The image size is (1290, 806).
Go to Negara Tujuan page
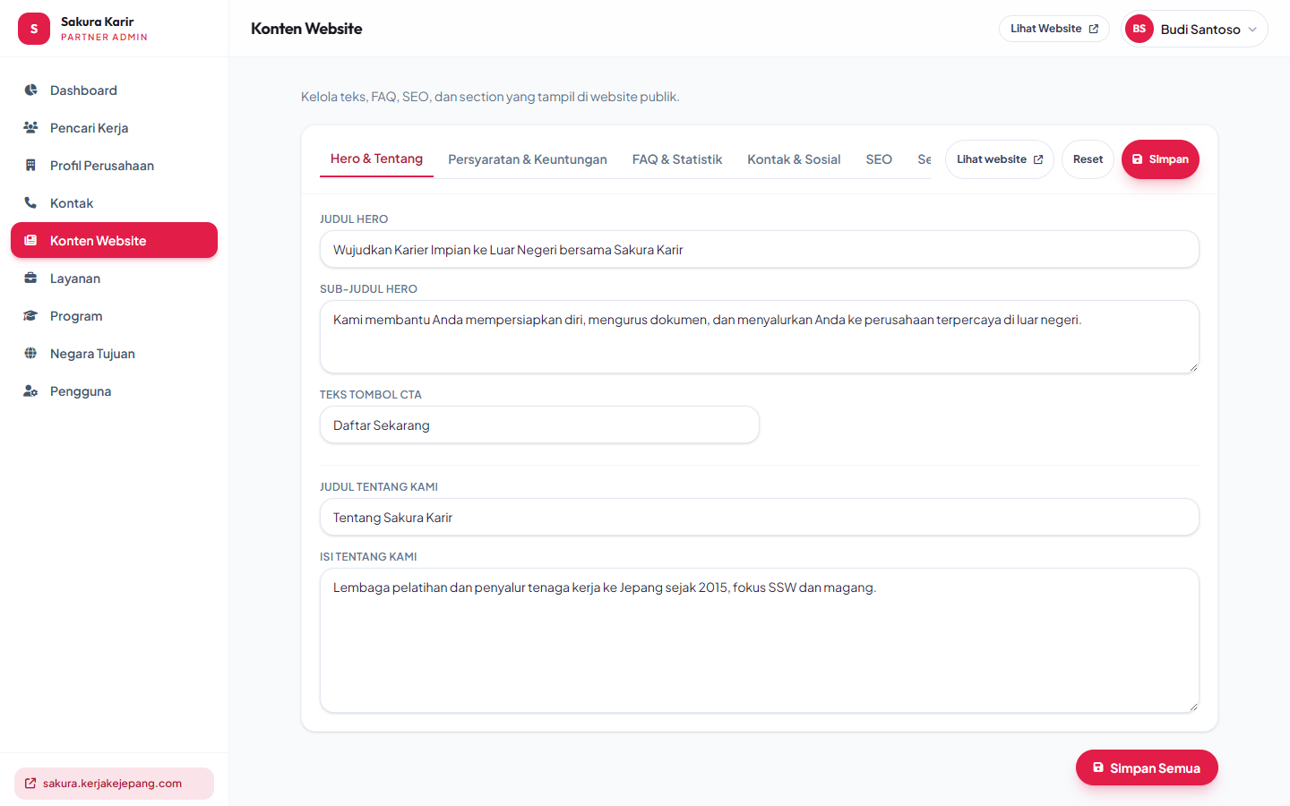point(114,354)
